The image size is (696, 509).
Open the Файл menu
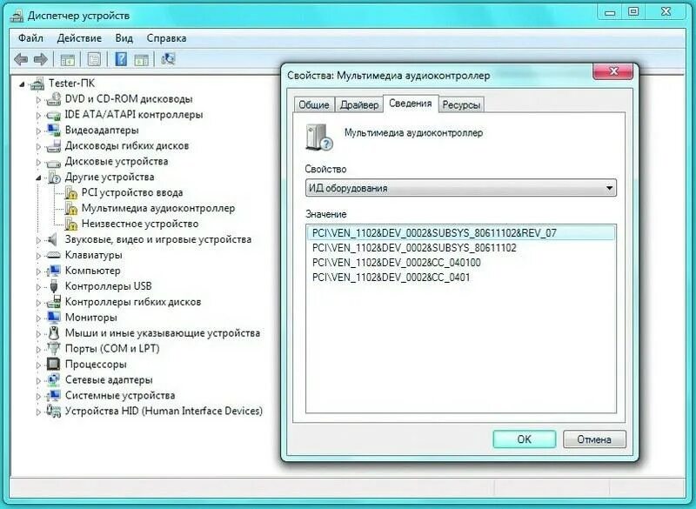point(30,38)
